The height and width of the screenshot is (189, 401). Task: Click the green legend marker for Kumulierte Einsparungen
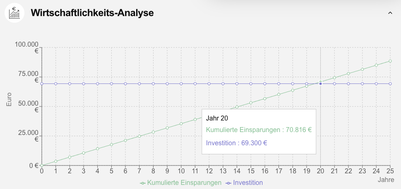point(143,182)
